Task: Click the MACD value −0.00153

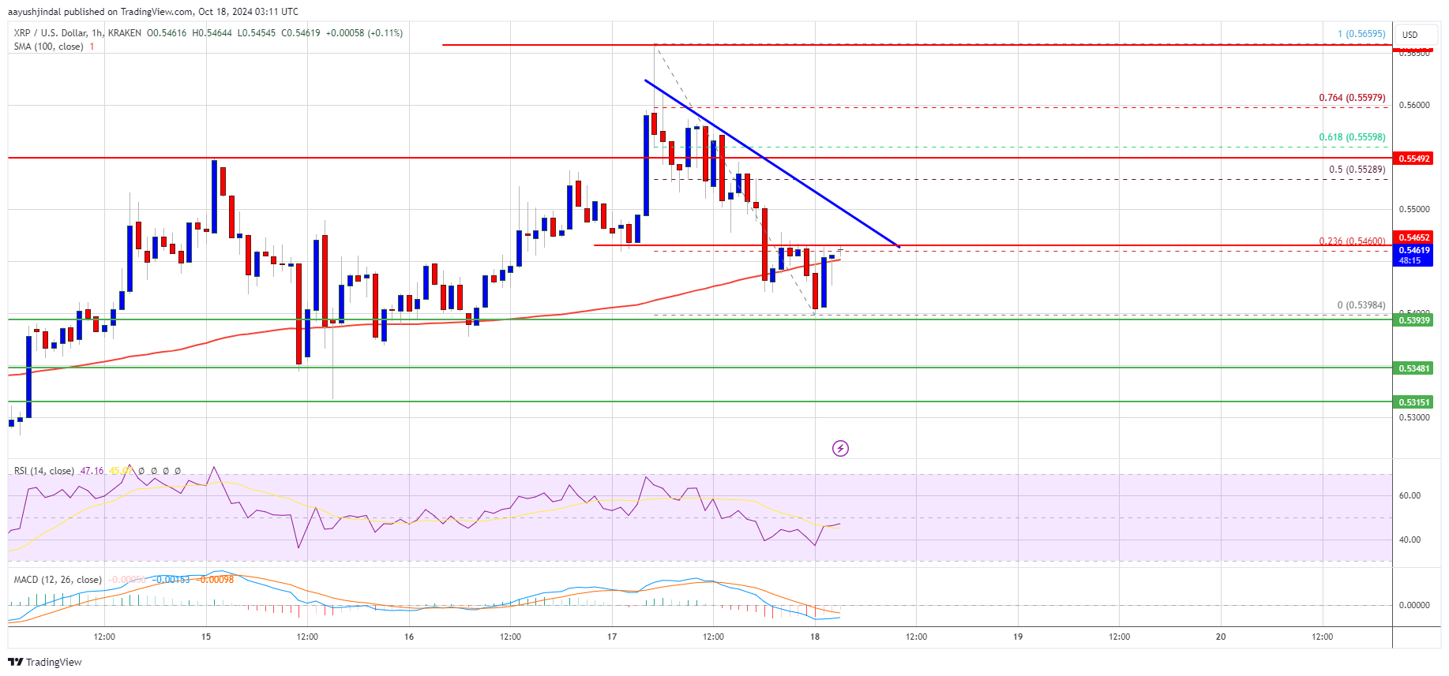Action: point(172,580)
